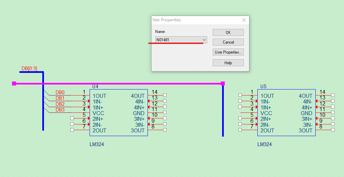Click U4 pin 6 2IN- end square

point(72,124)
